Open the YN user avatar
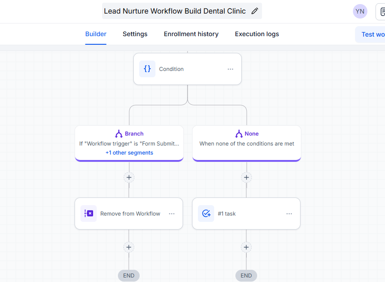This screenshot has width=385, height=282. (x=360, y=11)
